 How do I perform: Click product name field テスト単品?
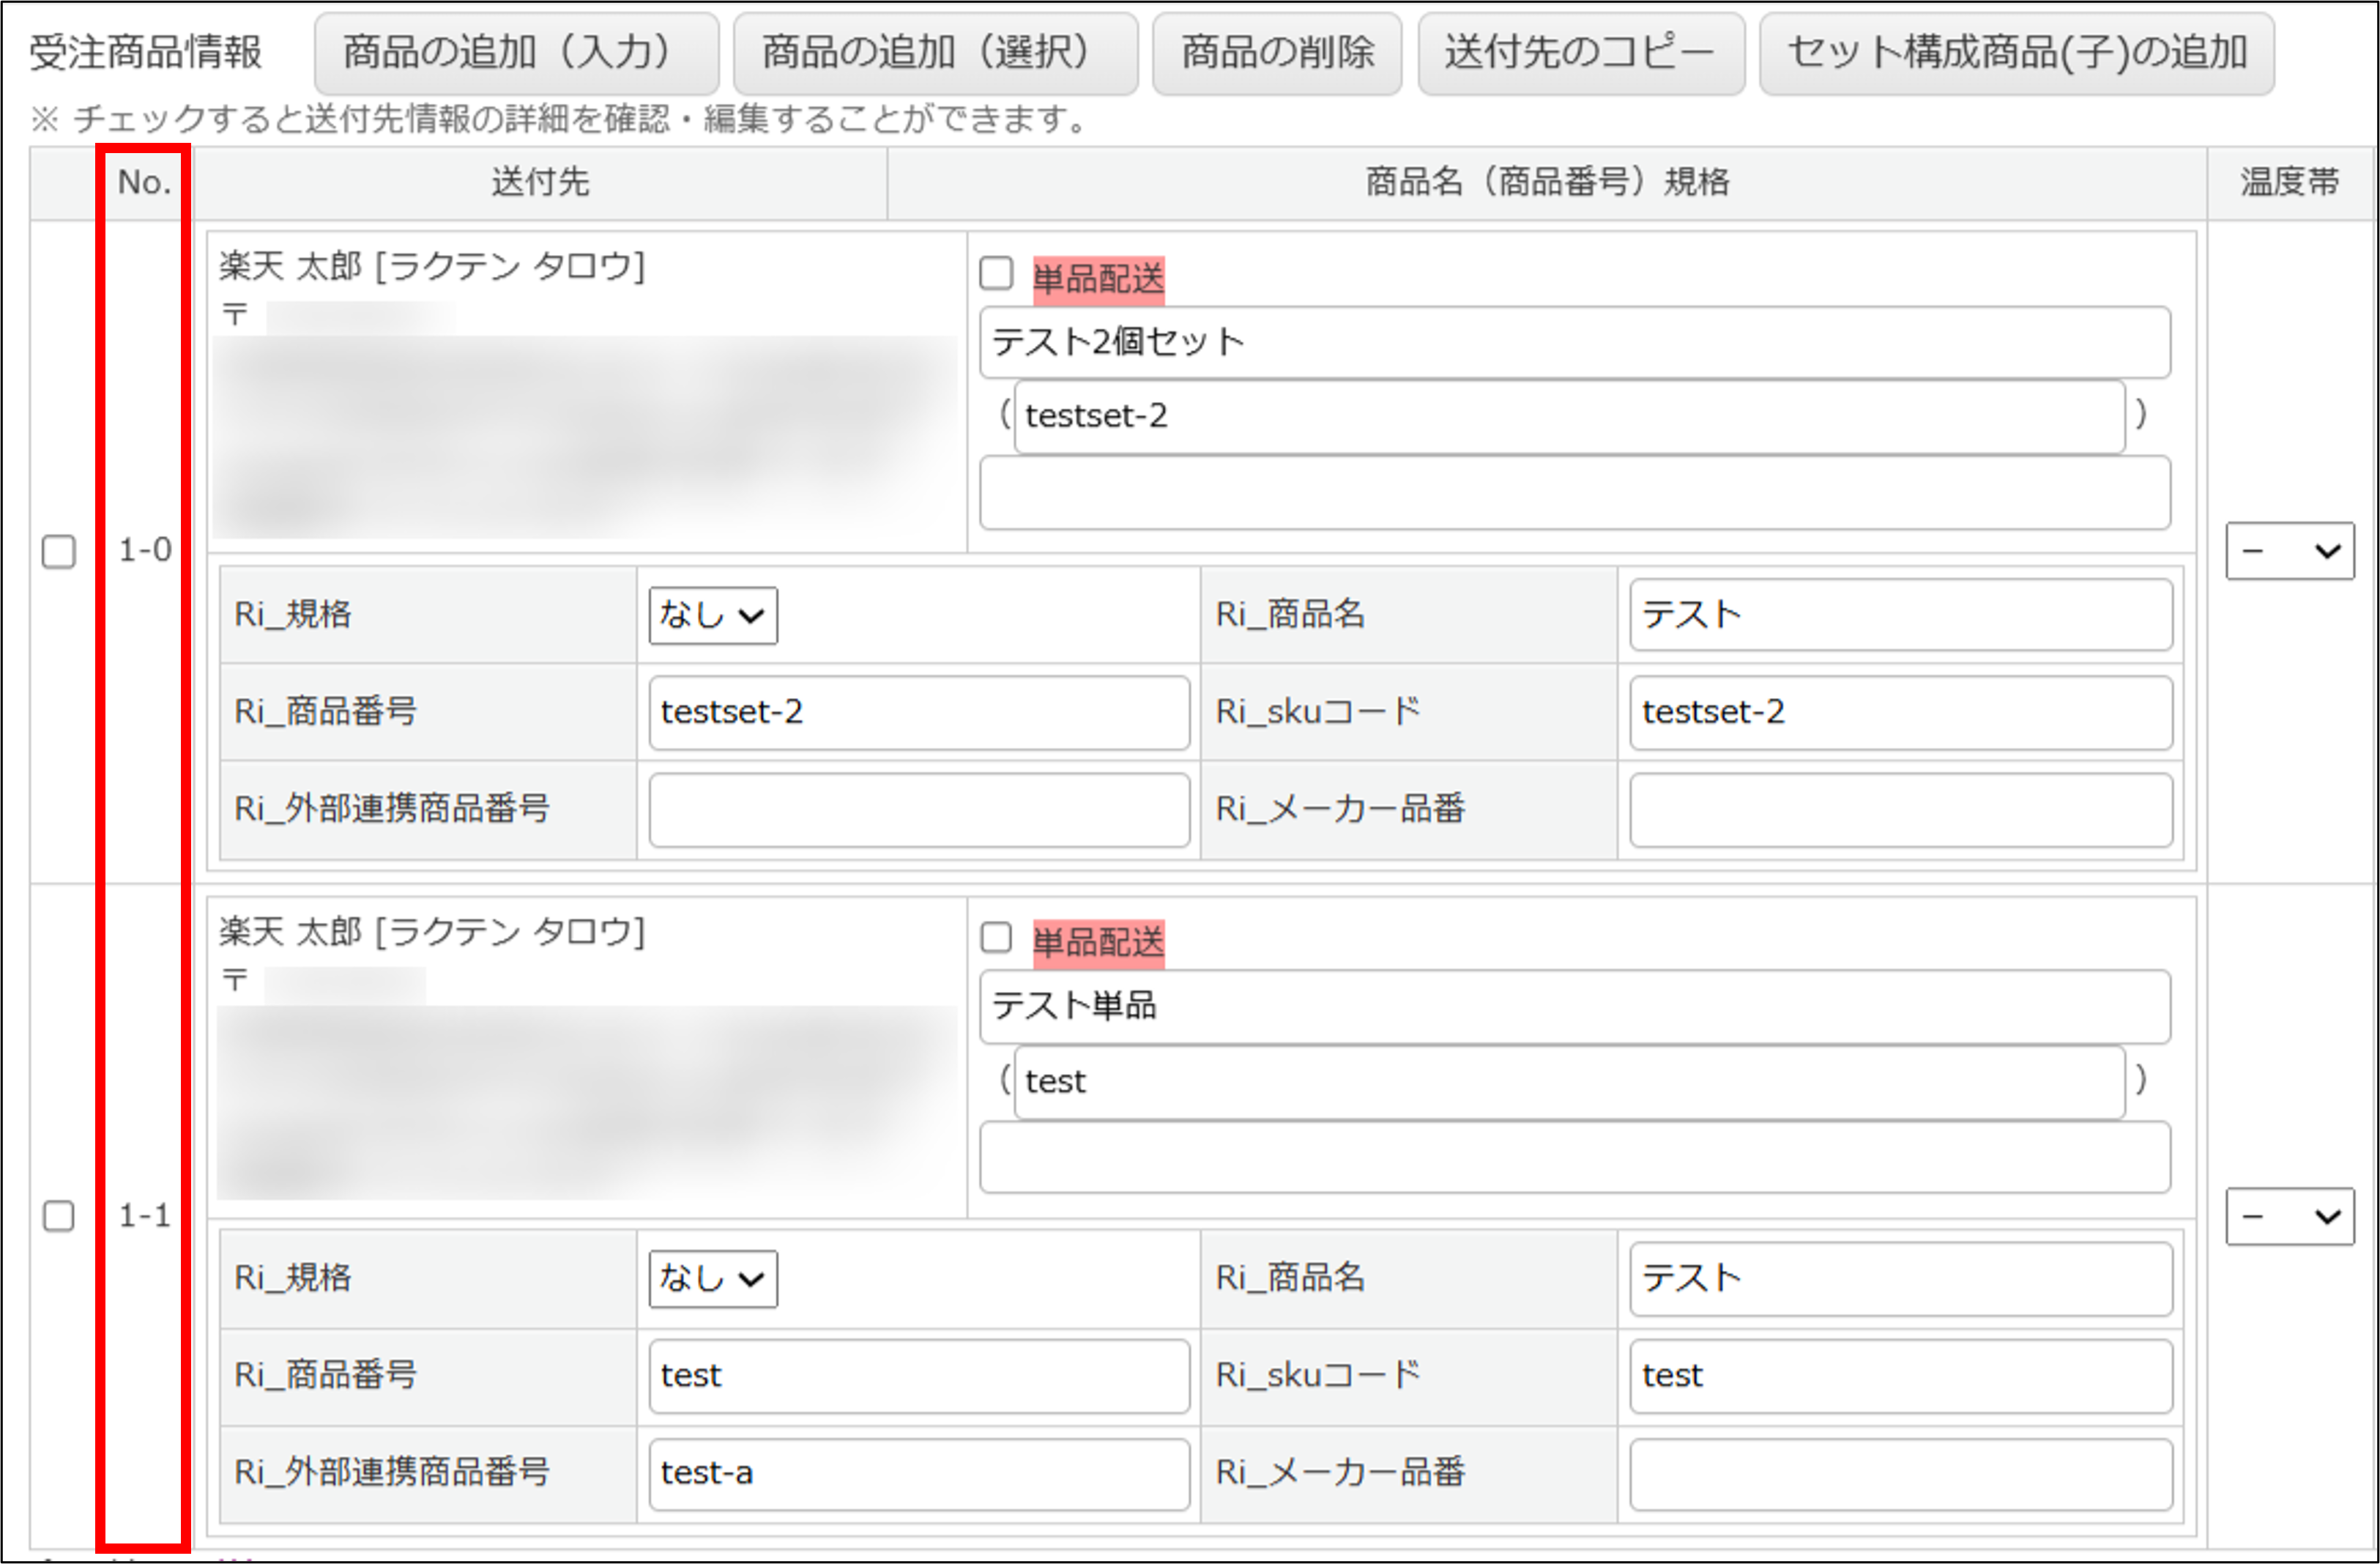click(x=1575, y=1006)
